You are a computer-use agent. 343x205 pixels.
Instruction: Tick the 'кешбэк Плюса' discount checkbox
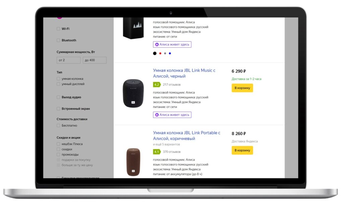pyautogui.click(x=58, y=144)
